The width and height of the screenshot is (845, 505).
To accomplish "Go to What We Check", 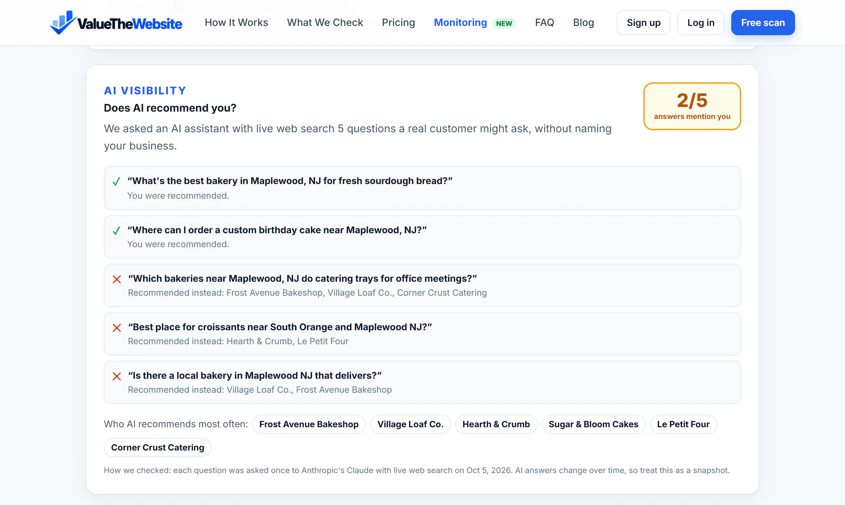I will [x=325, y=23].
